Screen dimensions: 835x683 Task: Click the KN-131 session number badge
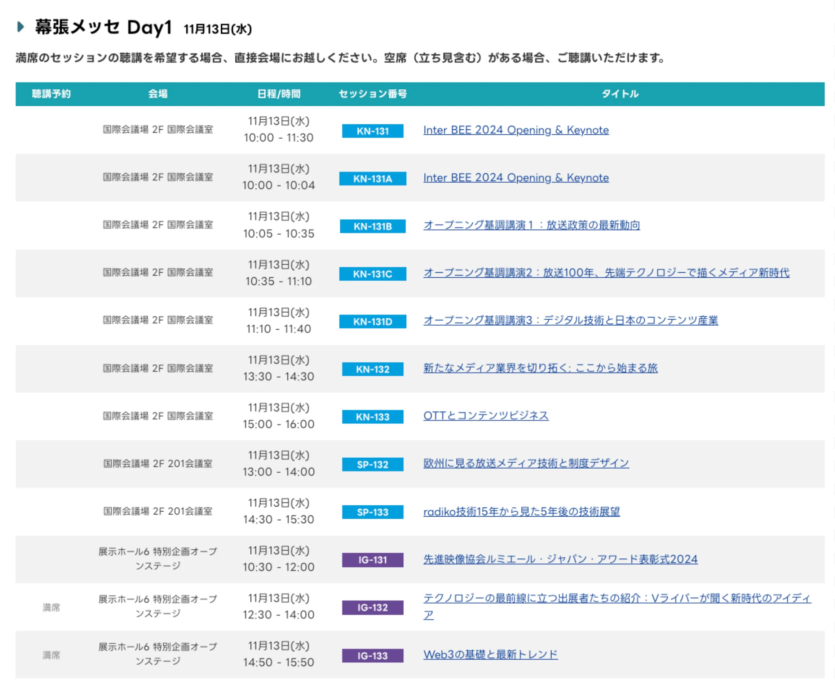372,131
